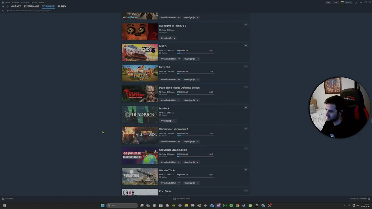The height and width of the screenshot is (209, 372).
Task: Expand Oyun İstatistikleri for Warhammer: Vermintide 2
Action: 170,142
